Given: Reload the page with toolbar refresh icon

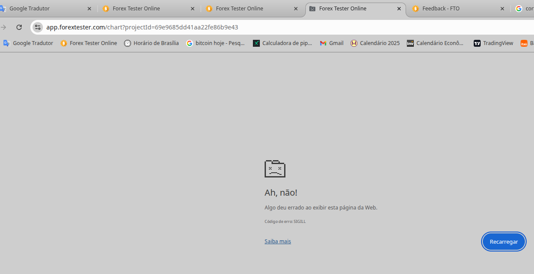Looking at the screenshot, I should [19, 27].
